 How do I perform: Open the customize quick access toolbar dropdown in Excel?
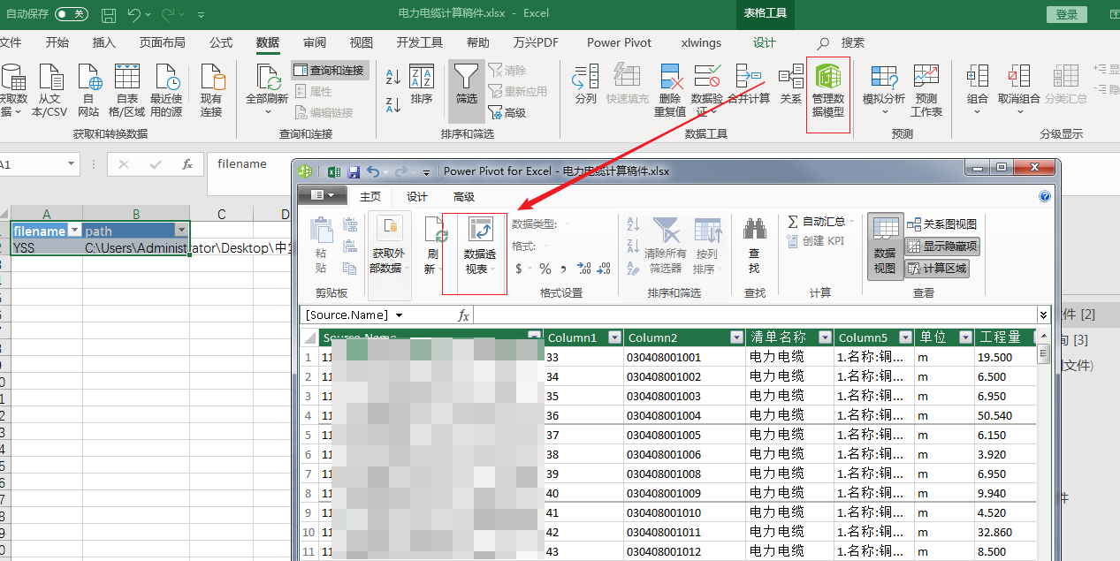[202, 15]
